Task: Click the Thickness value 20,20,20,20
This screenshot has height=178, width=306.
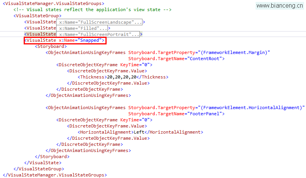Action: [122, 77]
